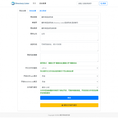
Task: Open the Chinese filename encoding UTF-8 dropdown
Action: 69,68
